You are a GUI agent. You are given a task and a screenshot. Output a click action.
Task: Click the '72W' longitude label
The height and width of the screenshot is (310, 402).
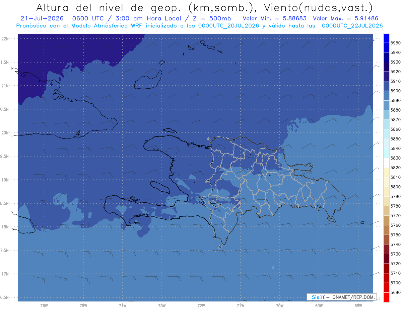201,306
